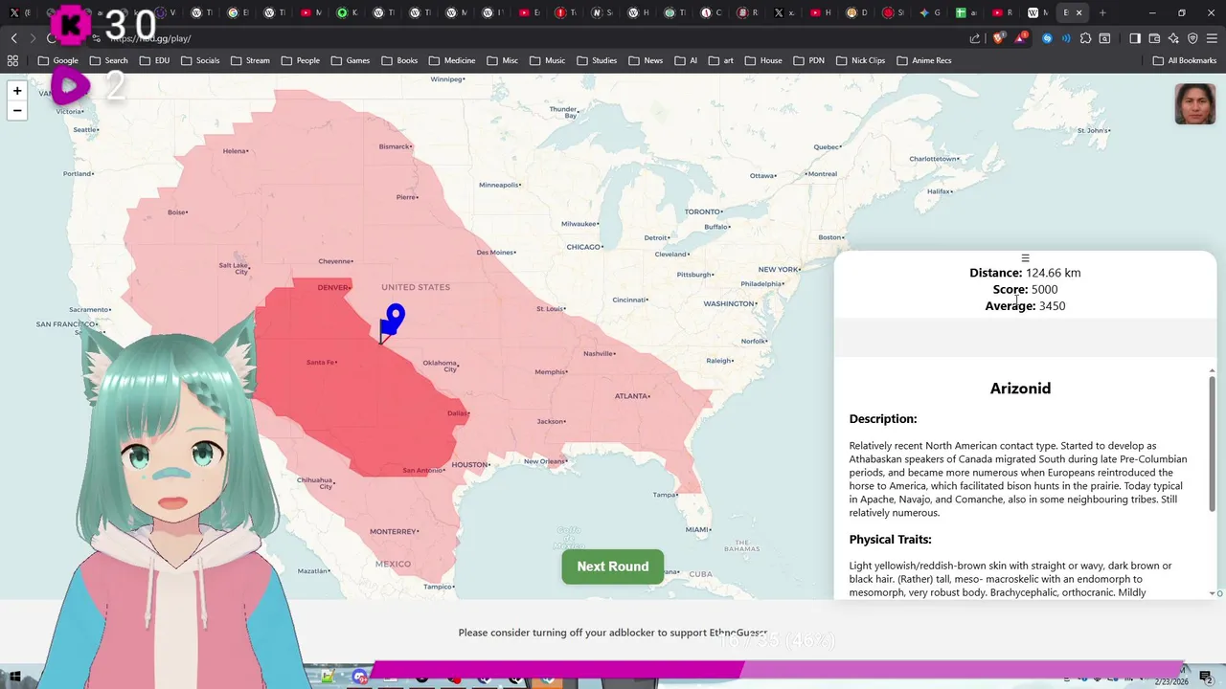The height and width of the screenshot is (689, 1226).
Task: Open the All Bookmarks folder
Action: pyautogui.click(x=1185, y=60)
